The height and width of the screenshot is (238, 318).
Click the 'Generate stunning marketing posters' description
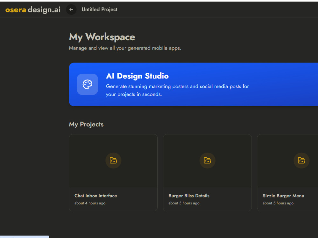point(177,90)
